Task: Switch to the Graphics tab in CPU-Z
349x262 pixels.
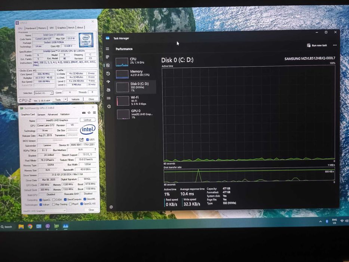Action: pos(61,28)
